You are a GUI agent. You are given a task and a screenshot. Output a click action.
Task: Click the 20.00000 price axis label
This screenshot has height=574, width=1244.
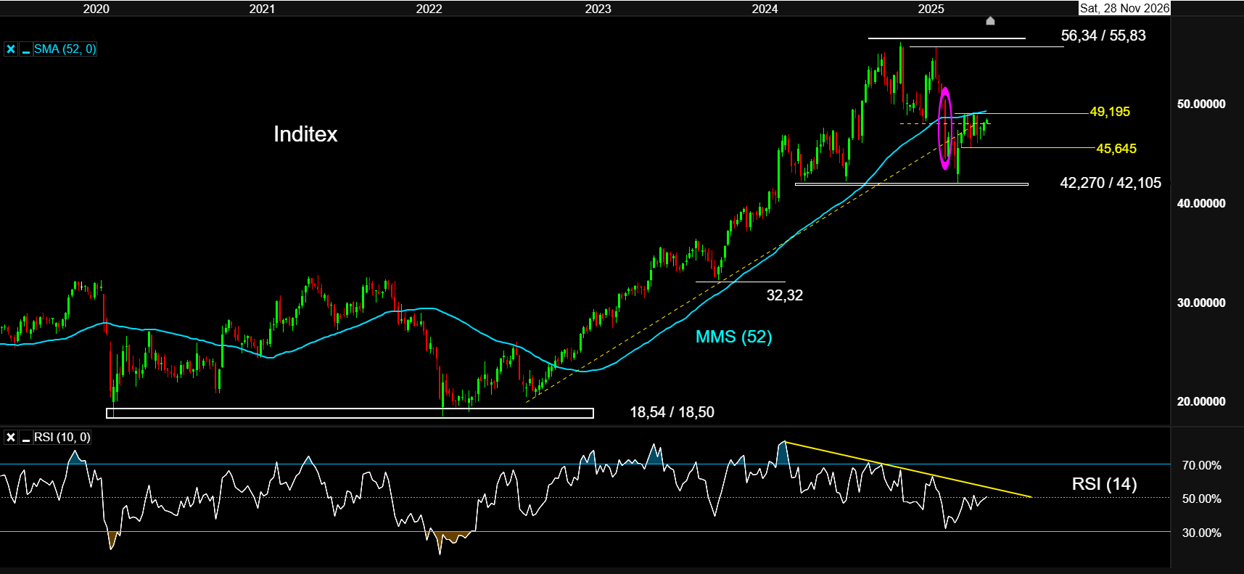pos(1201,401)
